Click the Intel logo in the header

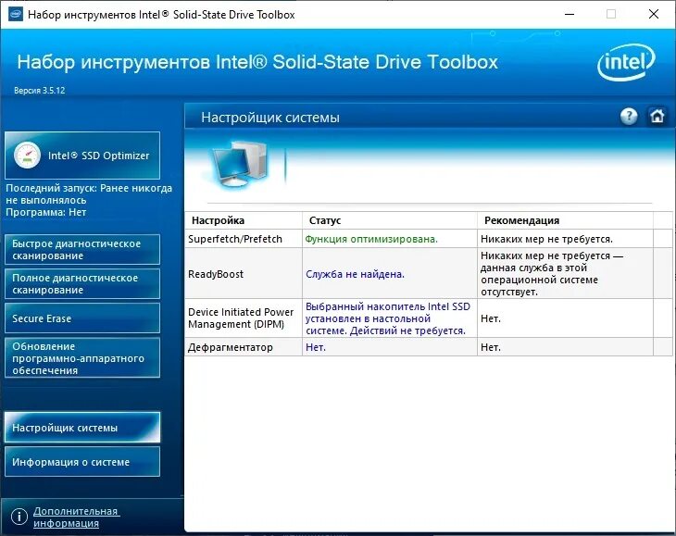click(626, 62)
